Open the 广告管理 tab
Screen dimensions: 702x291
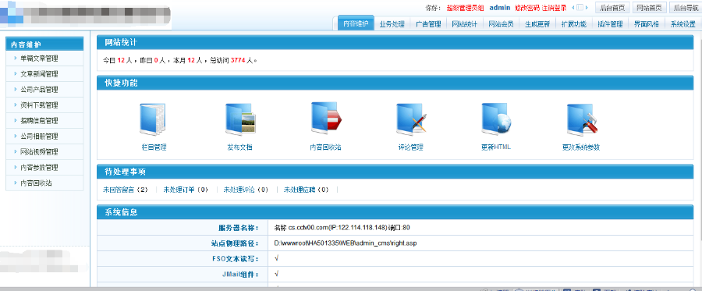[428, 24]
